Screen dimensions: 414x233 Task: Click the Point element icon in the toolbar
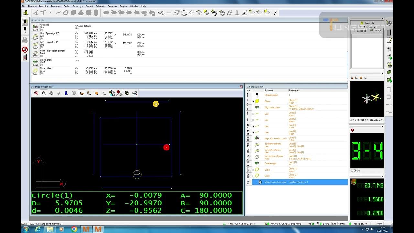[50, 13]
